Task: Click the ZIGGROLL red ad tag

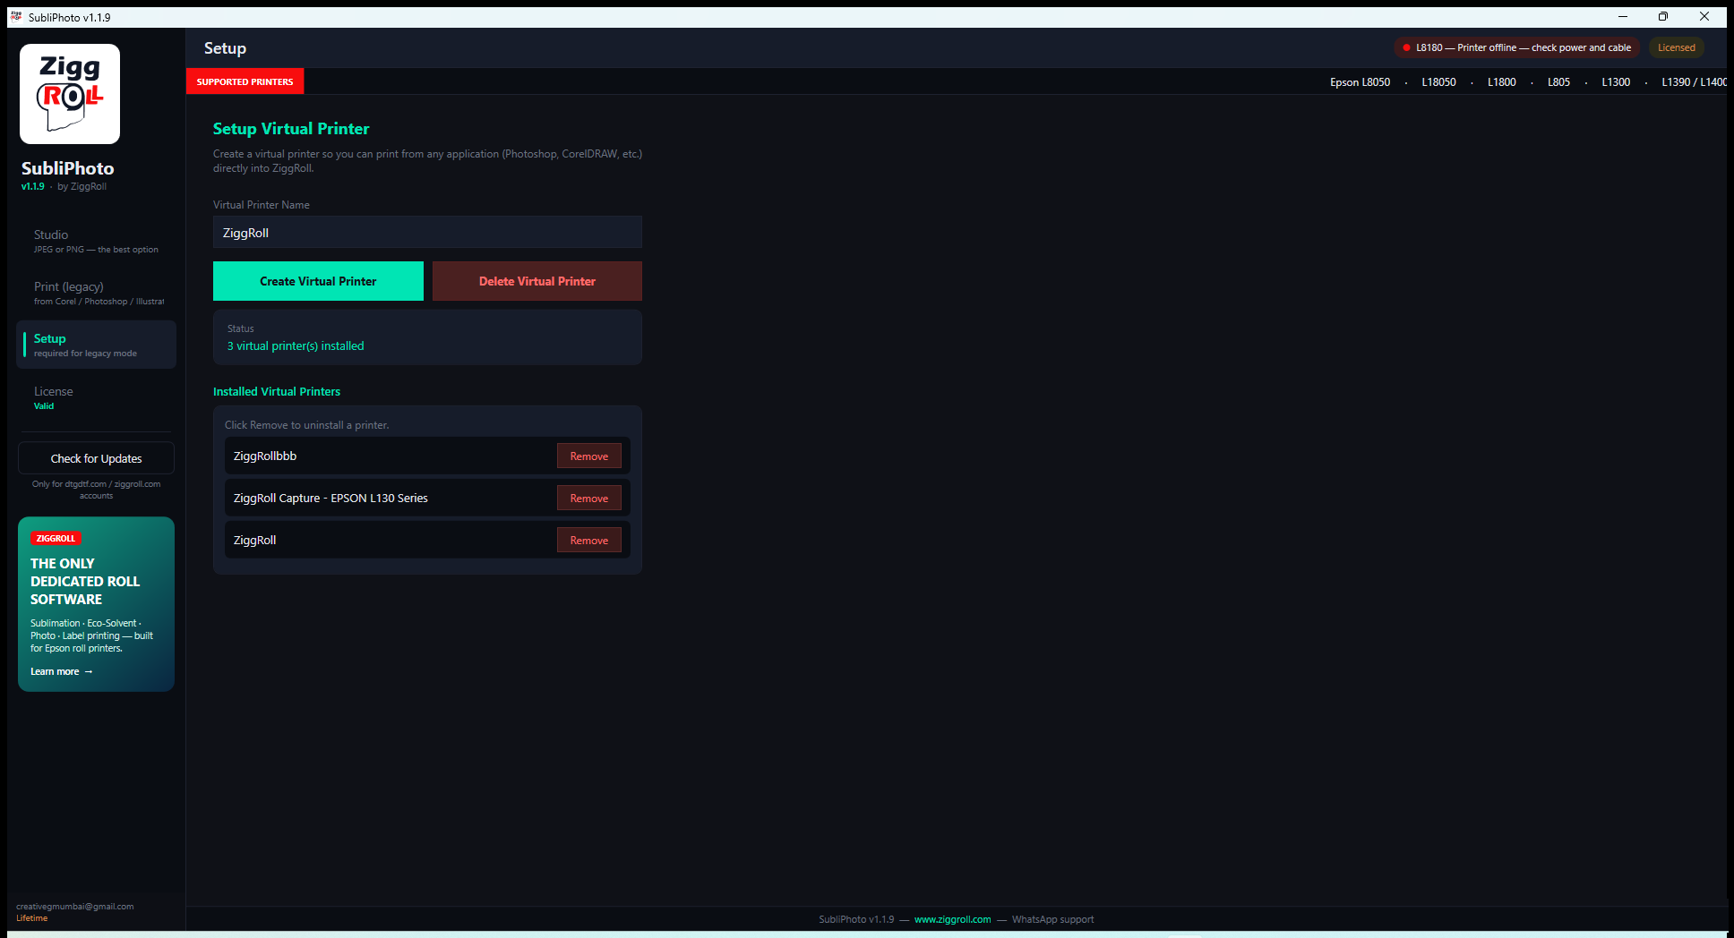Action: pyautogui.click(x=56, y=539)
